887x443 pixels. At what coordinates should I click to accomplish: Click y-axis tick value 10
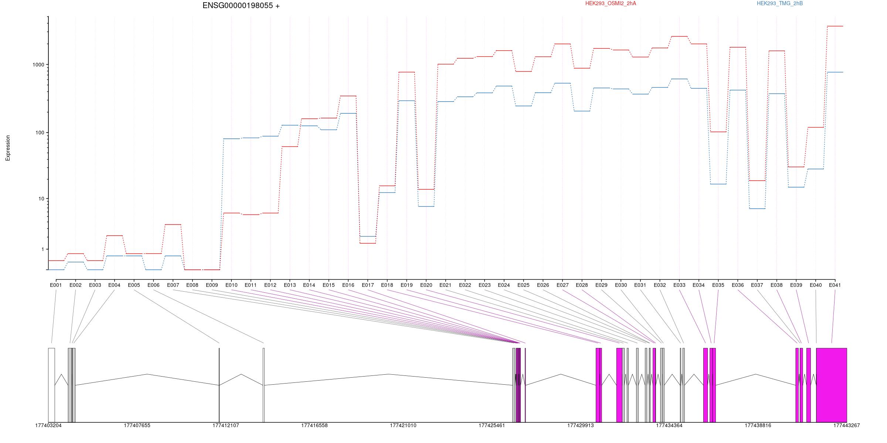coord(41,199)
